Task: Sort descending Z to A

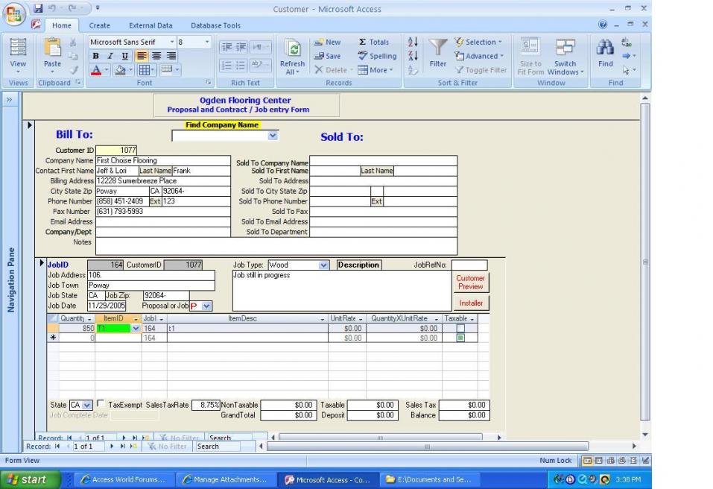Action: 413,56
